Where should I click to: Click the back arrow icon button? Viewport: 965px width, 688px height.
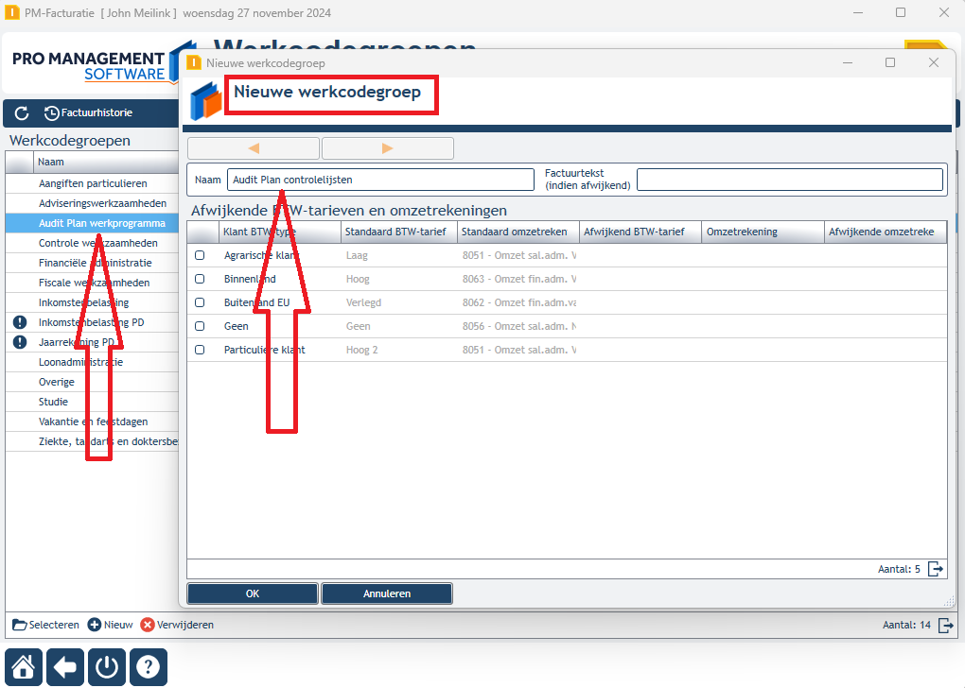(65, 666)
